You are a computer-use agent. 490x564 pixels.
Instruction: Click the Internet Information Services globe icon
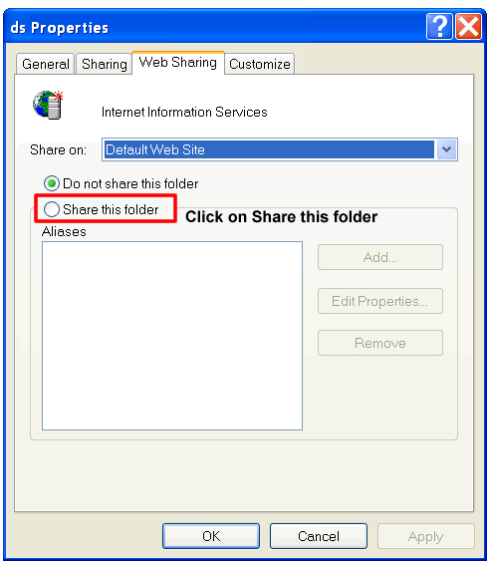coord(48,105)
